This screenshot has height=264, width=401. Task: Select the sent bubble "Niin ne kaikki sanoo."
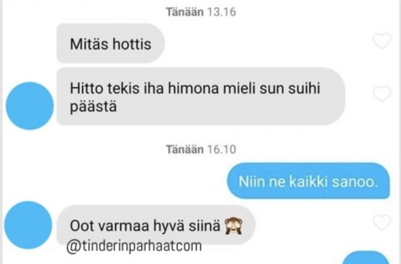pyautogui.click(x=308, y=181)
